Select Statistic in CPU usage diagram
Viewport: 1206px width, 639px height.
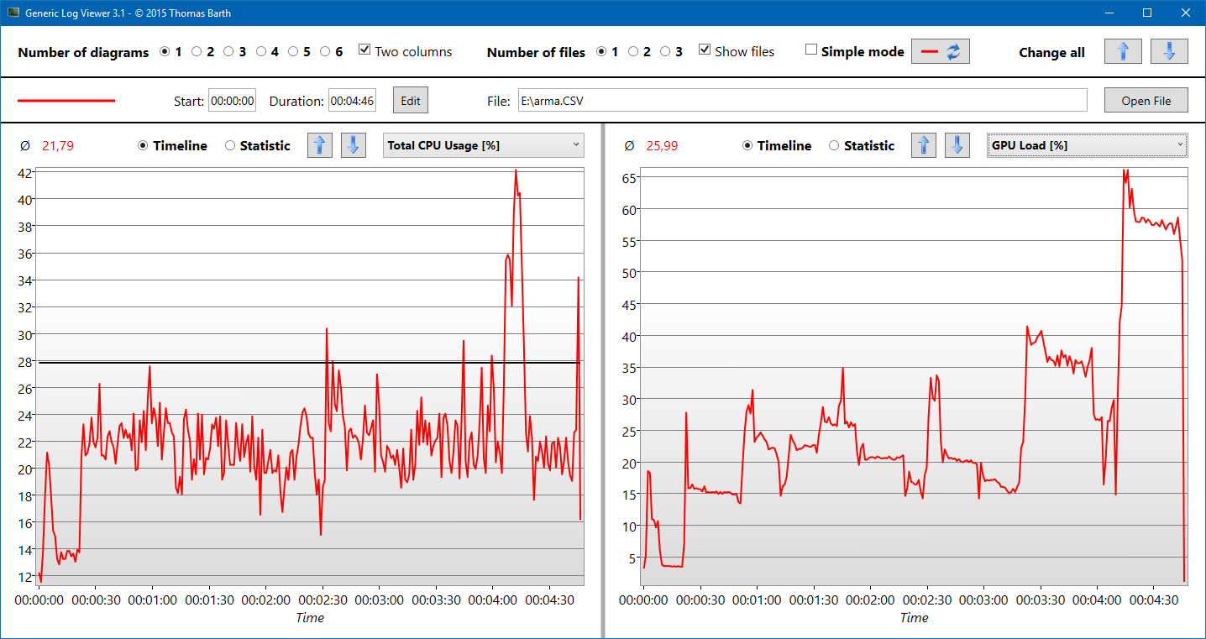point(230,145)
